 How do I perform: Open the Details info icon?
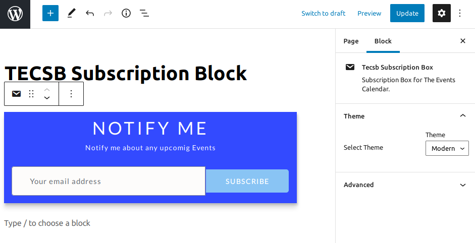pyautogui.click(x=126, y=14)
